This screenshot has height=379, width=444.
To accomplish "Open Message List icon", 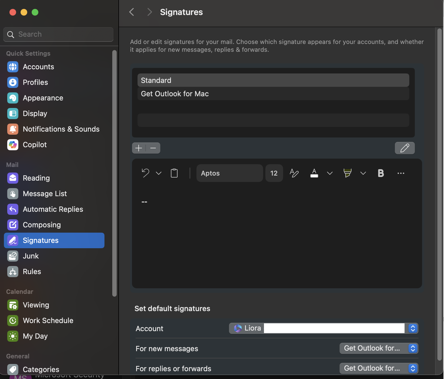I will click(x=13, y=194).
